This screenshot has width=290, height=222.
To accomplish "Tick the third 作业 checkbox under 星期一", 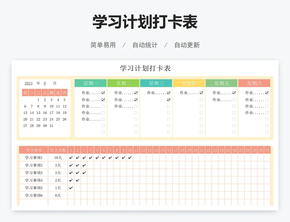I will [x=103, y=106].
